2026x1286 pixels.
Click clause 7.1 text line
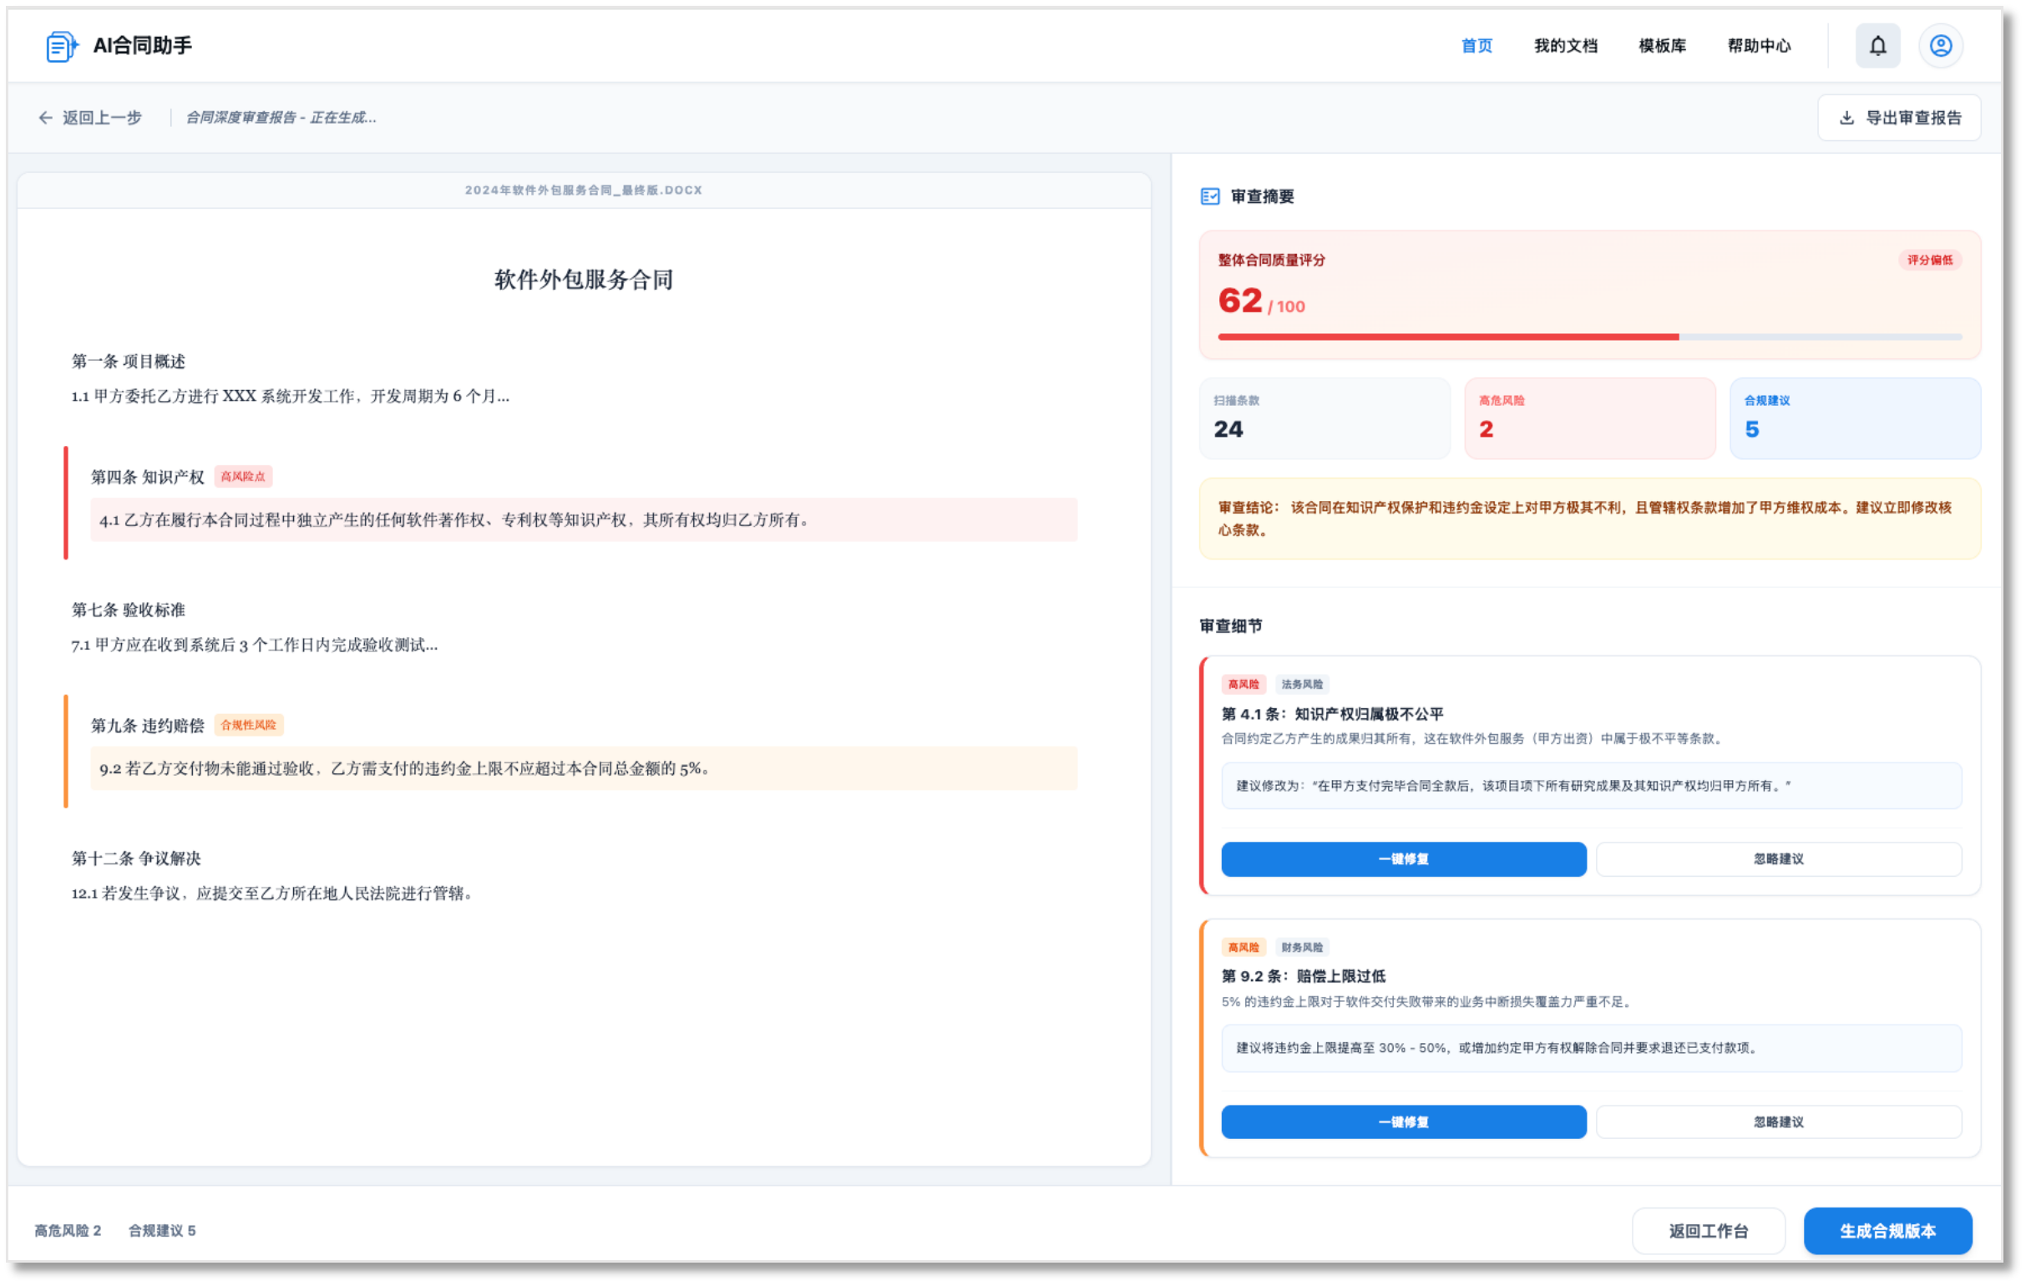tap(254, 646)
